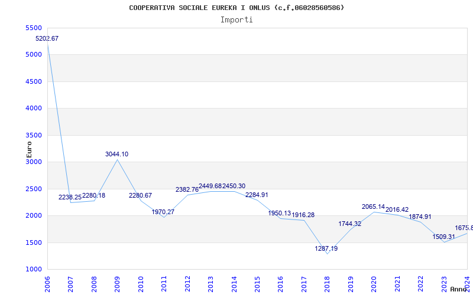Viewport: 473px width, 295px height.
Task: Select the data label 2449.68
Action: [x=210, y=186]
